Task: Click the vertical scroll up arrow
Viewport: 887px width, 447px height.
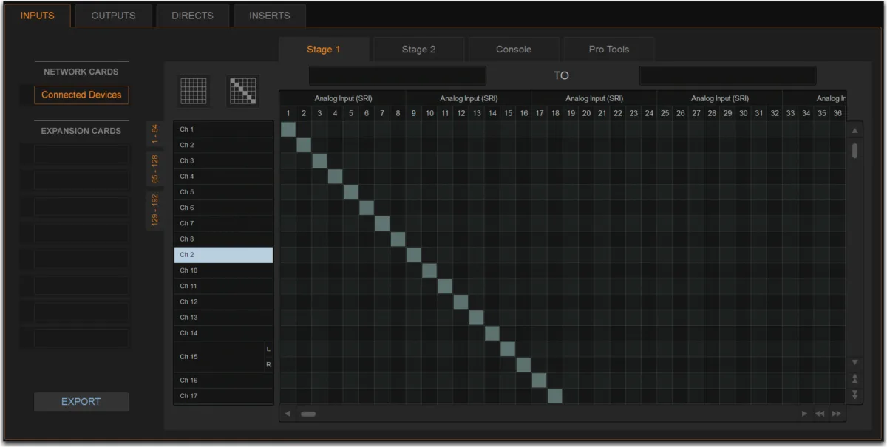Action: click(855, 130)
